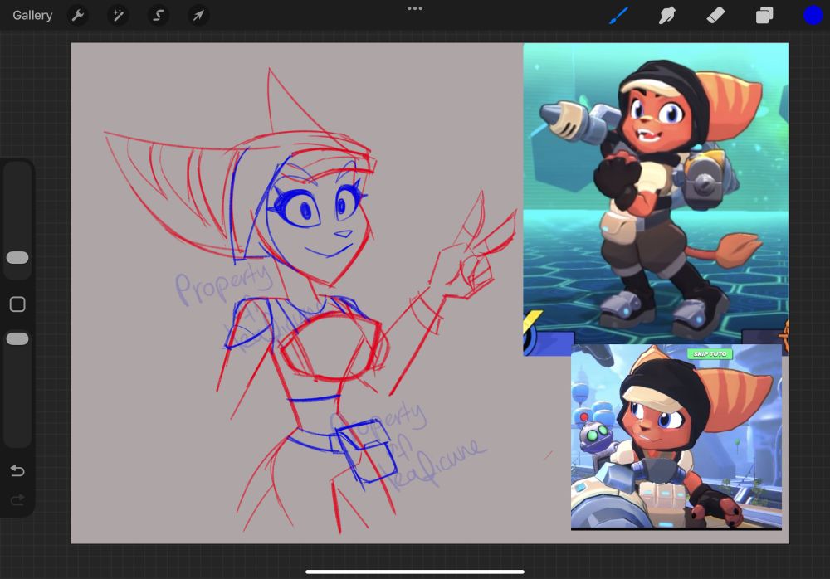
Task: Open the Actions wrench menu
Action: pyautogui.click(x=78, y=16)
